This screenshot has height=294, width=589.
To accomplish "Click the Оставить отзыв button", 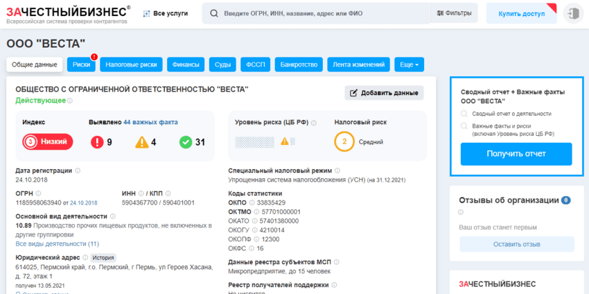I will [517, 244].
